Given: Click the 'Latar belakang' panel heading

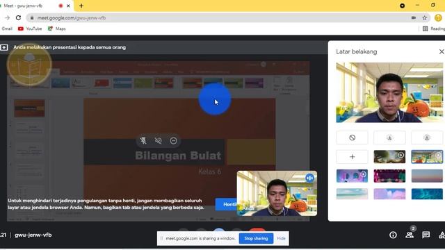Looking at the screenshot, I should tap(357, 51).
